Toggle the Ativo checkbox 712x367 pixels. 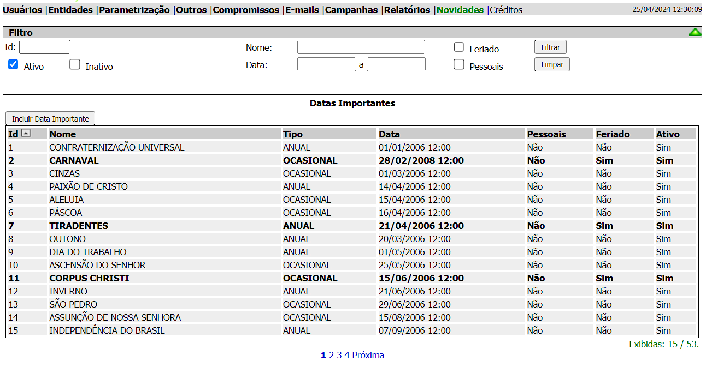(x=14, y=64)
